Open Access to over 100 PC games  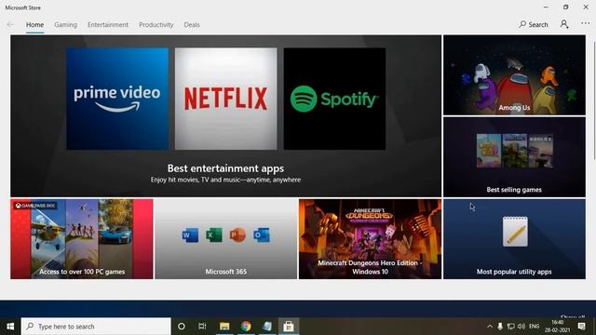coord(82,239)
